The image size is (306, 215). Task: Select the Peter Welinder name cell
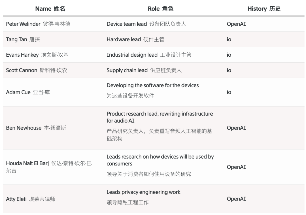point(38,24)
